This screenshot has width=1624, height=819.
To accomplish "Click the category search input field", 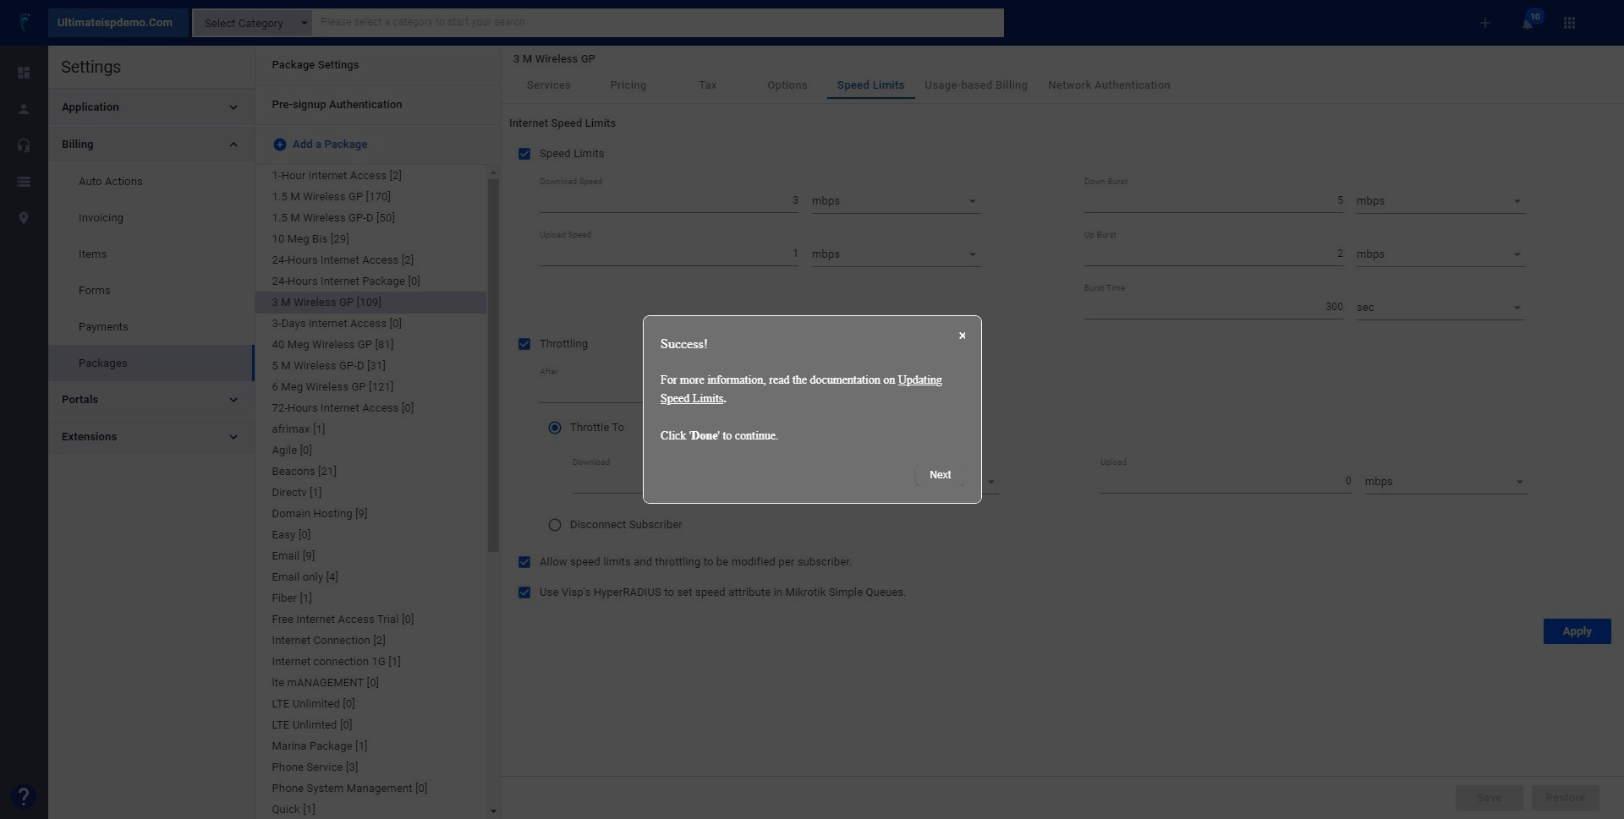I will point(658,23).
